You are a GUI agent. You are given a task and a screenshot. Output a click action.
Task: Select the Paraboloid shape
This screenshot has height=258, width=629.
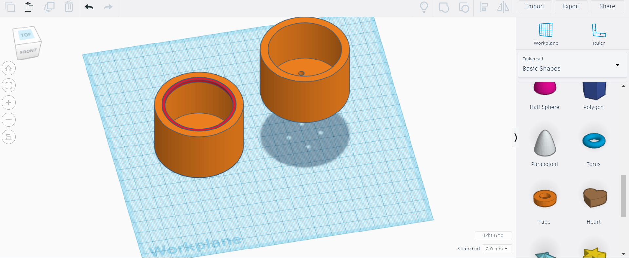(544, 148)
